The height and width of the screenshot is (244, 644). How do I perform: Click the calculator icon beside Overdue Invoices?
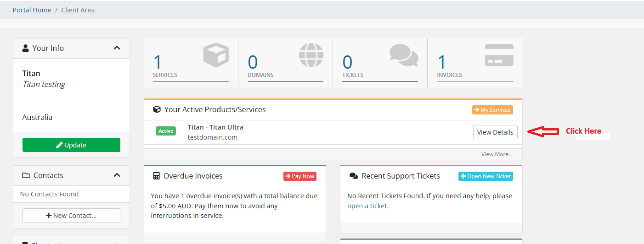[156, 176]
